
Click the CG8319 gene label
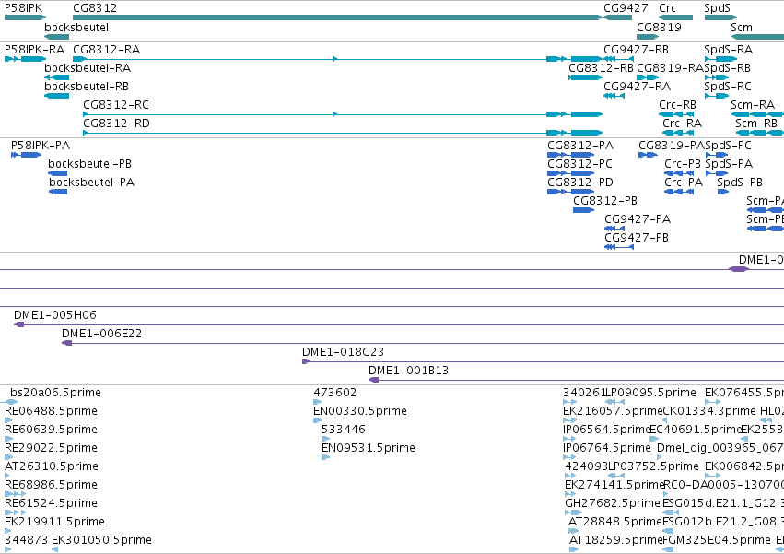tap(659, 28)
